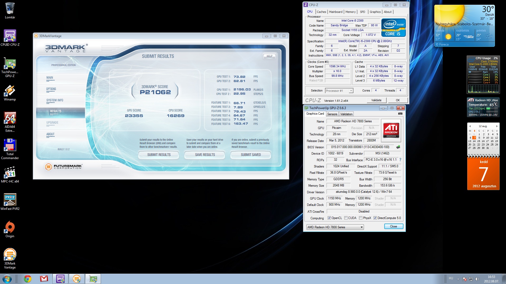Open the GPU-Z Sensors tab

coord(332,114)
